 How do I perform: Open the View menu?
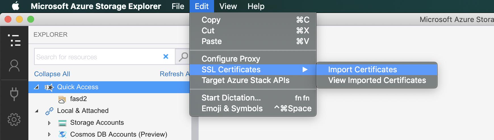(x=228, y=6)
